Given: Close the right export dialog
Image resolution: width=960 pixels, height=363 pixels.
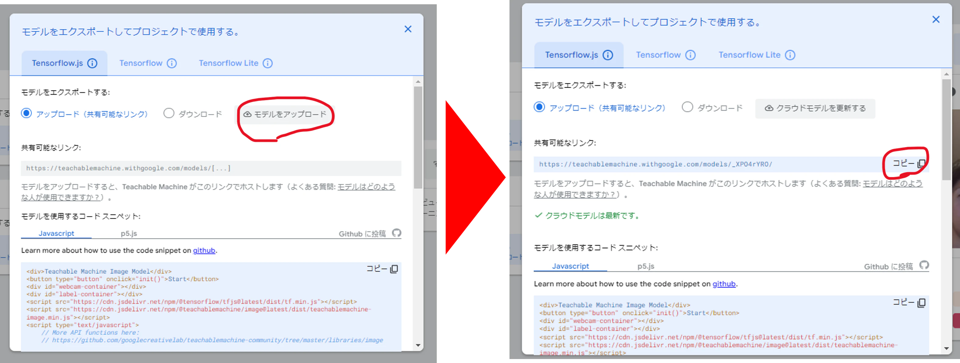Looking at the screenshot, I should point(936,19).
